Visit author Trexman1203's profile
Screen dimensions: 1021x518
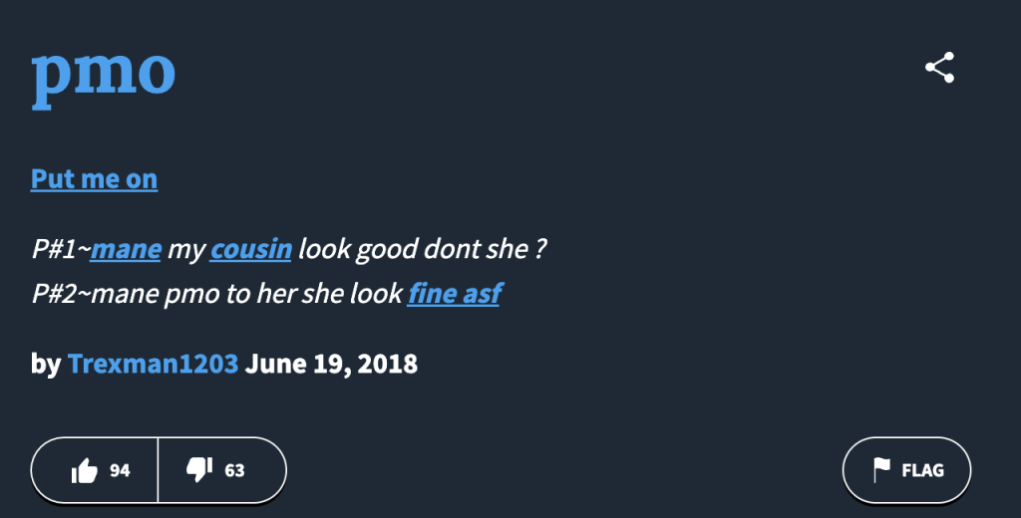point(153,364)
